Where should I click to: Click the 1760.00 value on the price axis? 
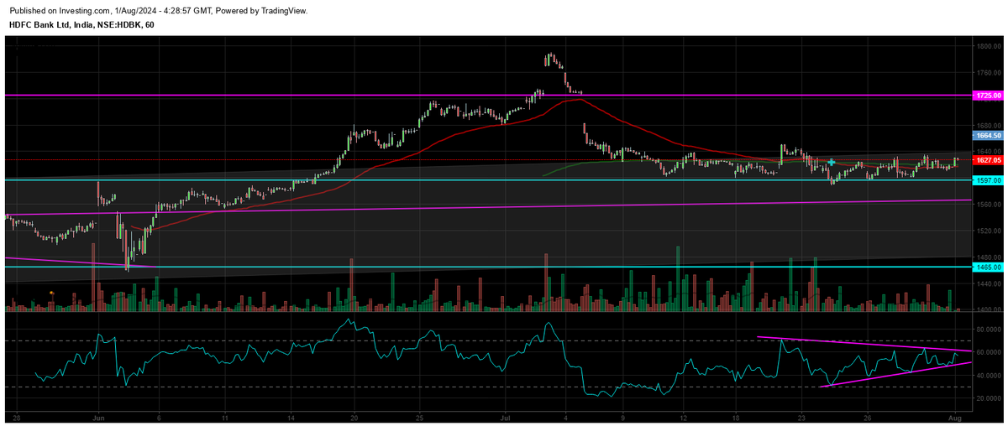click(987, 73)
